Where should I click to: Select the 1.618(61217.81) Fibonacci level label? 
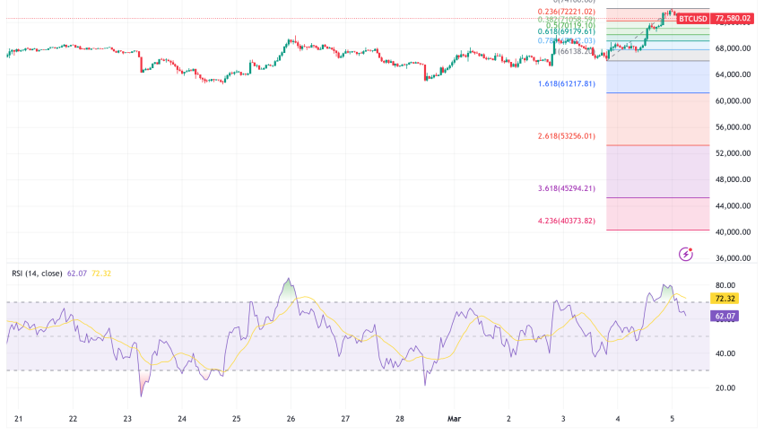pyautogui.click(x=567, y=83)
